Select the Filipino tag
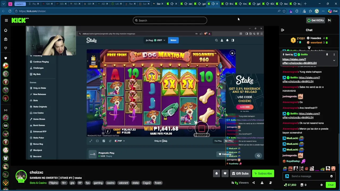Viewport: 340px width, 191px height. tap(53, 183)
